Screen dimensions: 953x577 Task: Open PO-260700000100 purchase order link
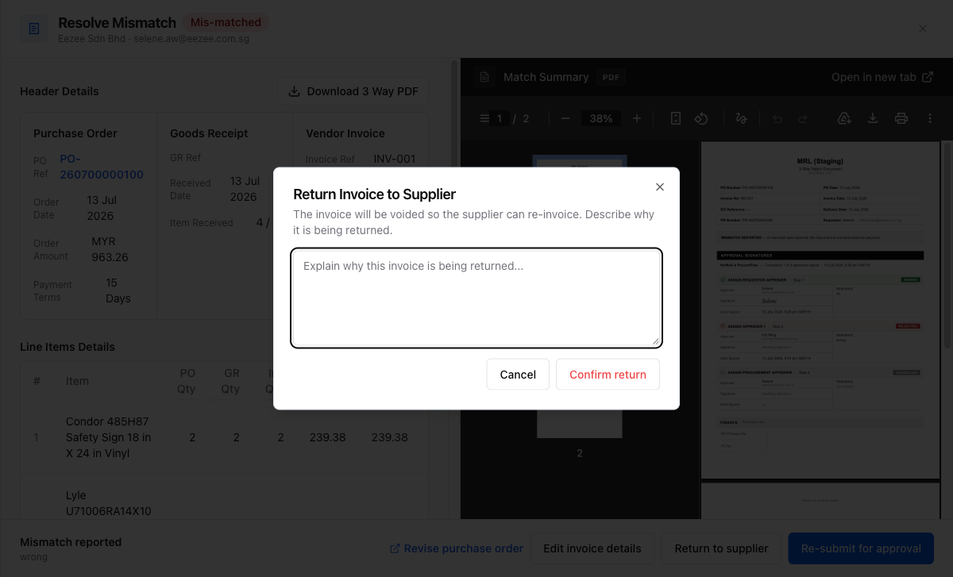[102, 167]
